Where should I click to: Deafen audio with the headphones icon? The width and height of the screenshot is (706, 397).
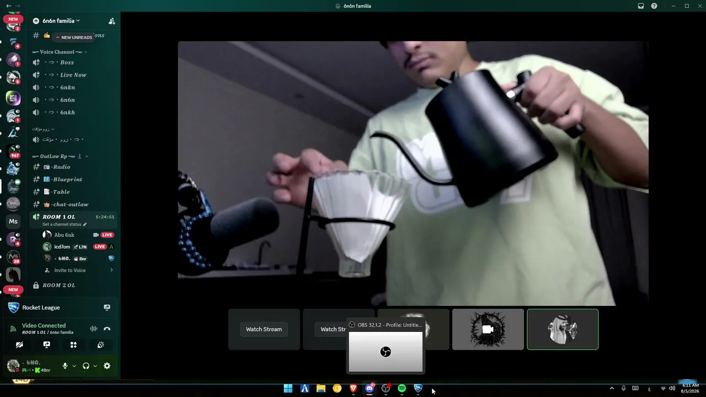pos(86,366)
